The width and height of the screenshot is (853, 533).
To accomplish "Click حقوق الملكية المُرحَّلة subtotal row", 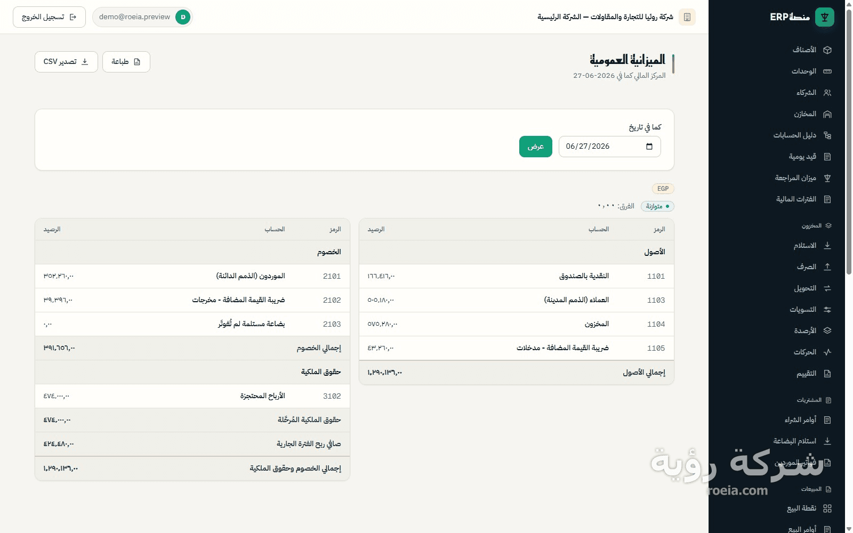I will pos(192,420).
